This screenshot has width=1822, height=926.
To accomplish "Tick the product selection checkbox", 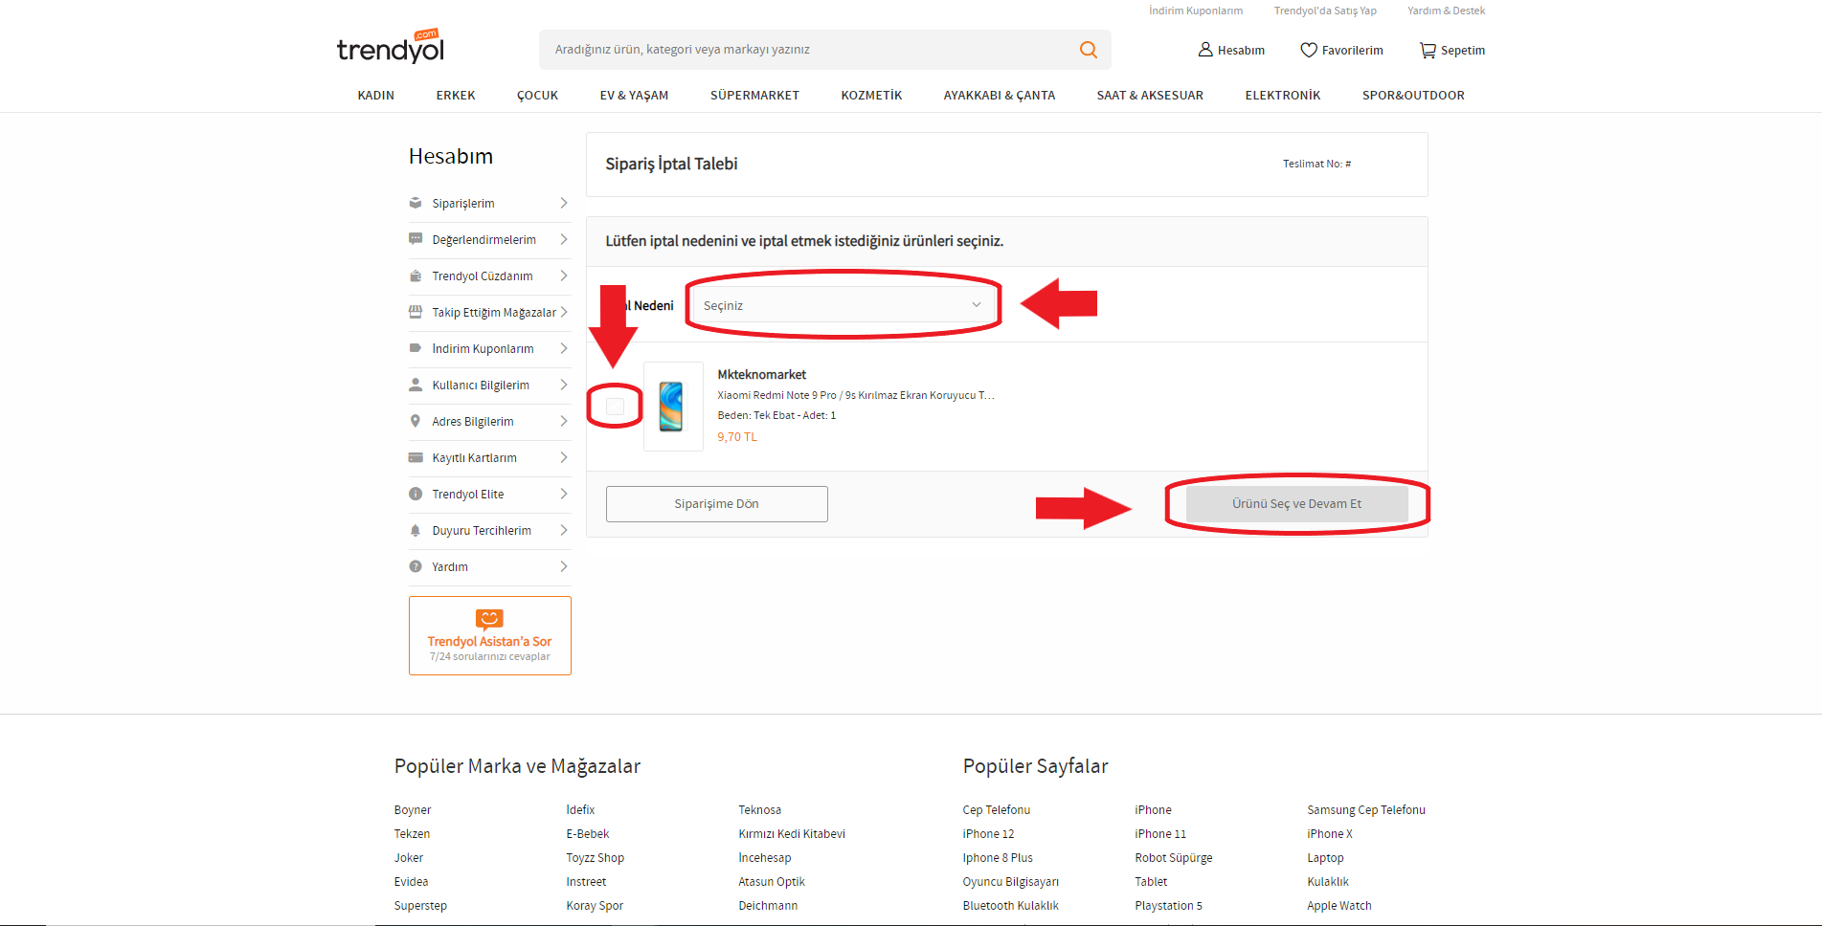I will (x=615, y=407).
